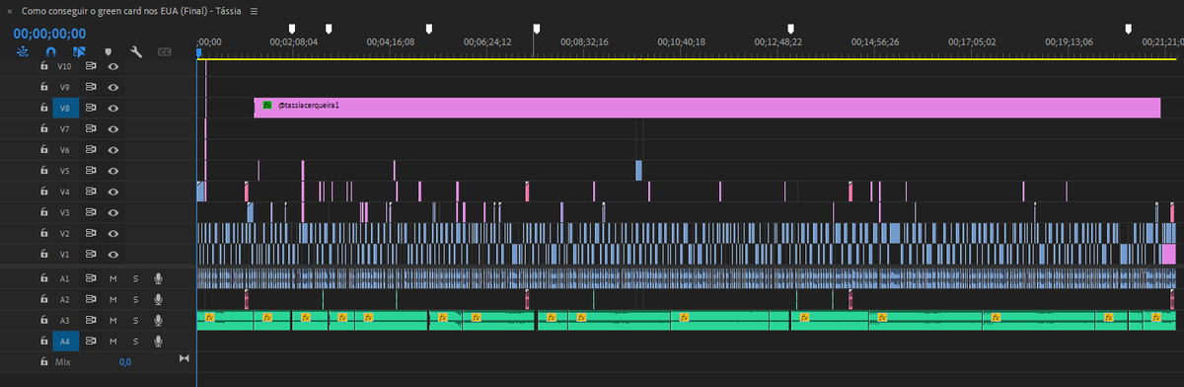1184x387 pixels.
Task: Click voice-over record microphone on A3
Action: (158, 320)
